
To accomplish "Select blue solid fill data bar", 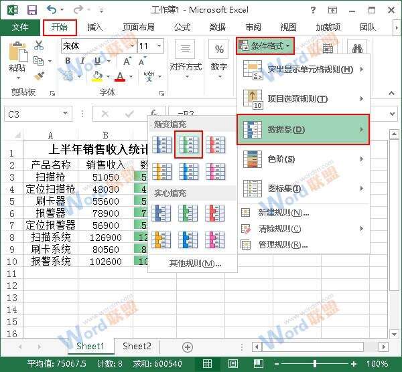I will 161,213.
